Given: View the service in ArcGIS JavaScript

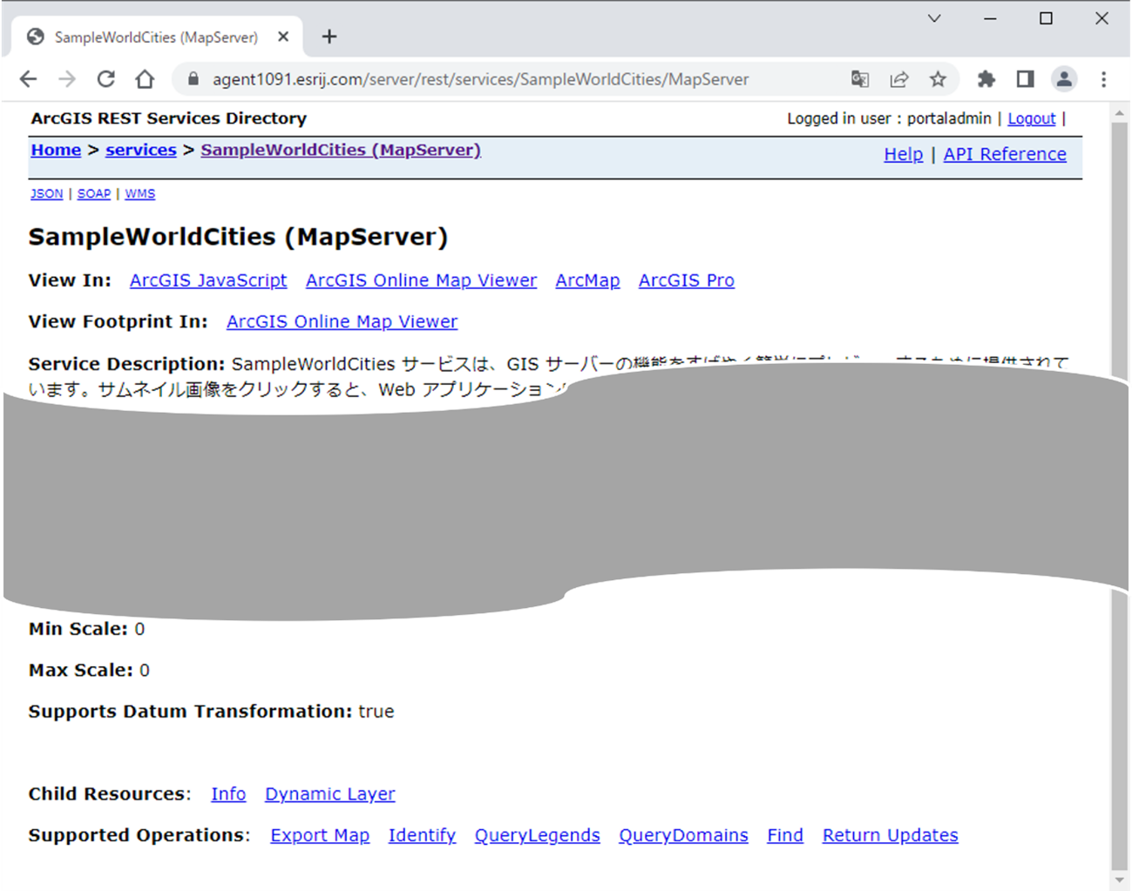Looking at the screenshot, I should (208, 280).
